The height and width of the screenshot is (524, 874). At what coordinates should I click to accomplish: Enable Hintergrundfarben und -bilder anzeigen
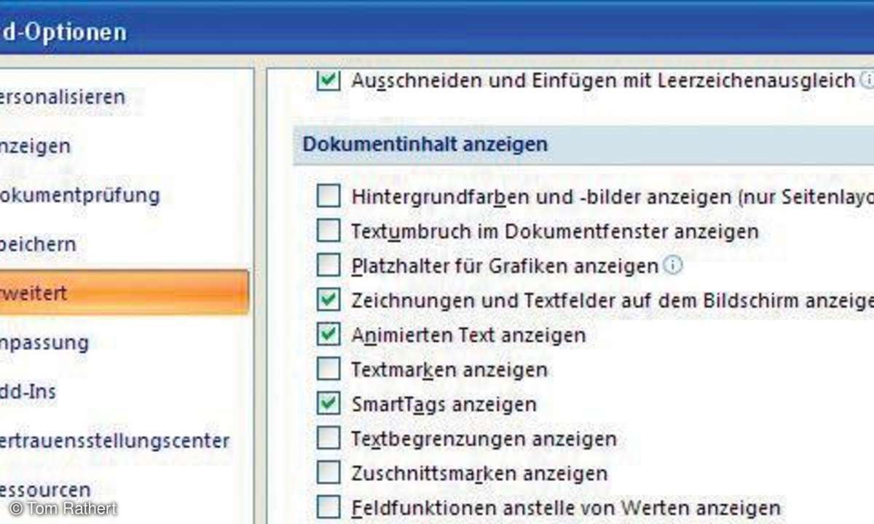328,196
